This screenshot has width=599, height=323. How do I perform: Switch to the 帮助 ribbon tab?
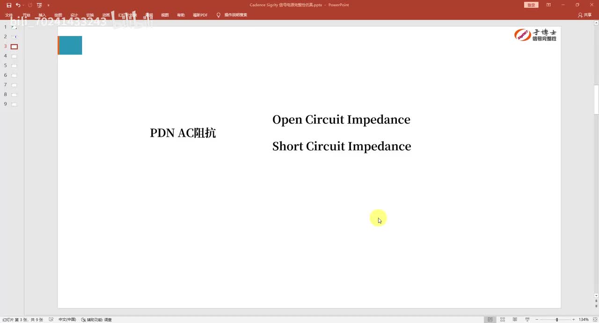[181, 15]
